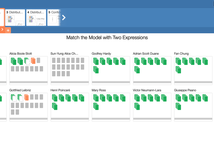Open Gottfried Leibniz's student card
Image resolution: width=214 pixels, height=161 pixels.
[29, 107]
